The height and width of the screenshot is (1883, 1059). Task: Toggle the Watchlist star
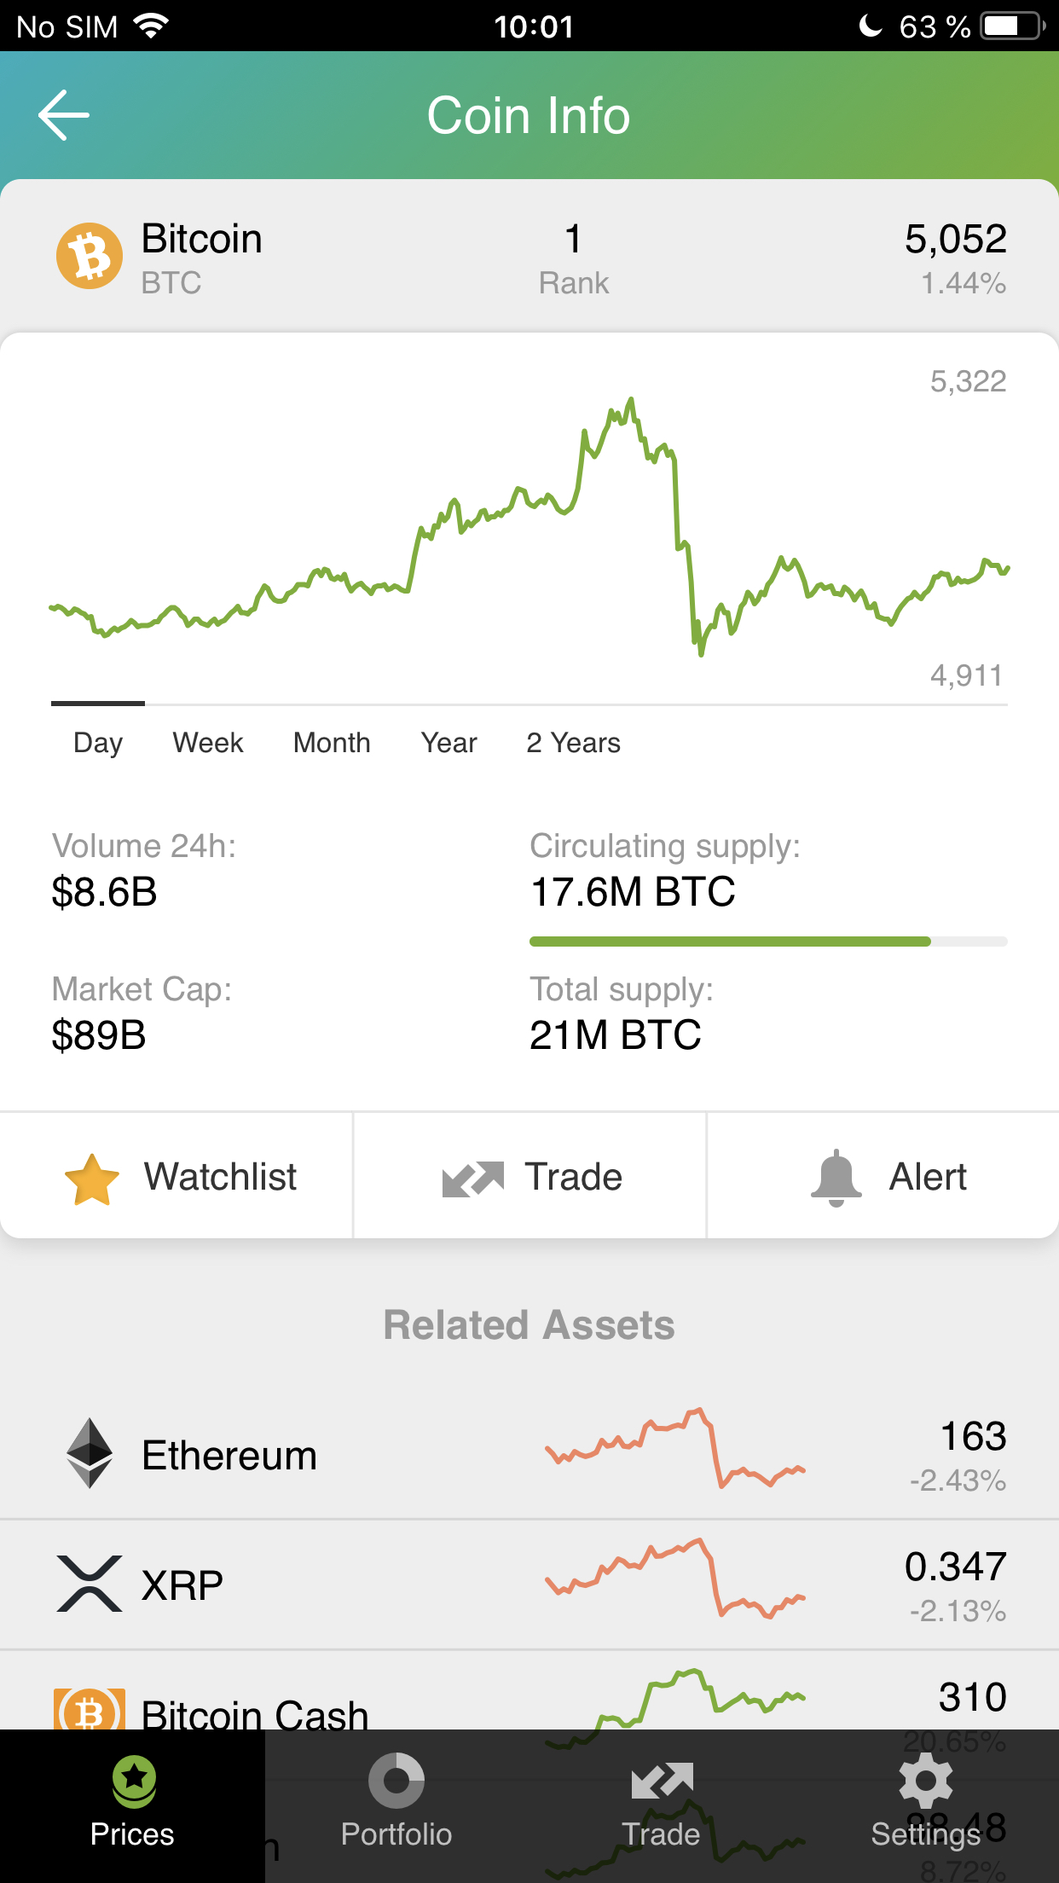coord(92,1179)
